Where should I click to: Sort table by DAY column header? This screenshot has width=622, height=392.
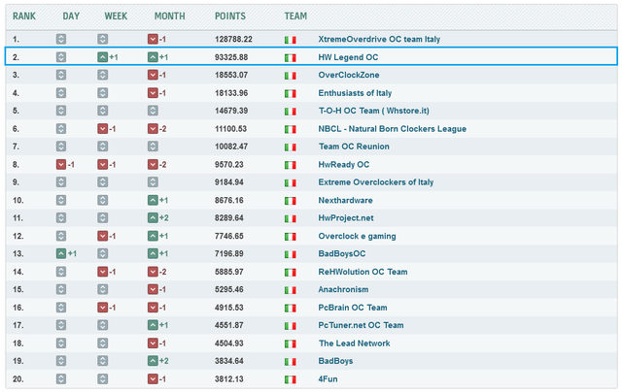coord(71,16)
